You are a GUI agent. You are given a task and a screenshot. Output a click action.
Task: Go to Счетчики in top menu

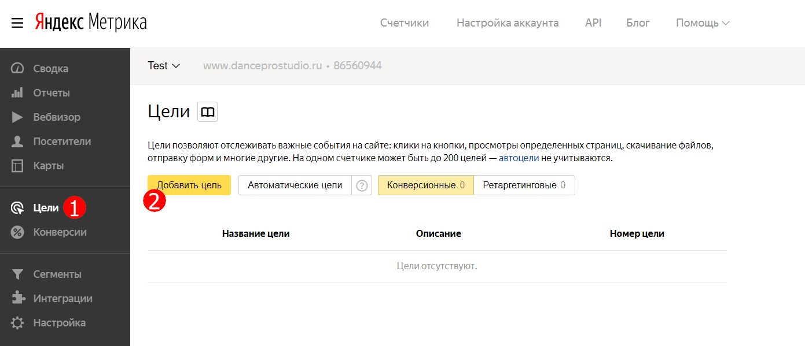[x=405, y=23]
